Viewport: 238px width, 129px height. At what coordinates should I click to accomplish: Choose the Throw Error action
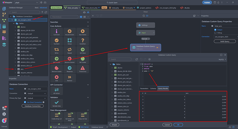click(x=82, y=69)
